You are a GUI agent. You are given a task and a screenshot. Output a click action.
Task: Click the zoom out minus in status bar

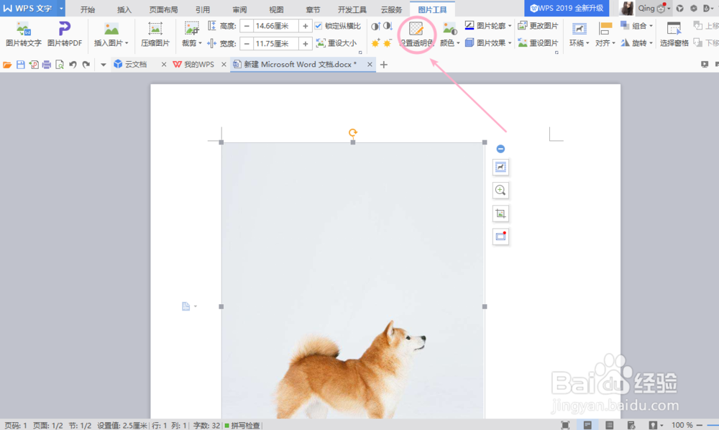[x=700, y=425]
